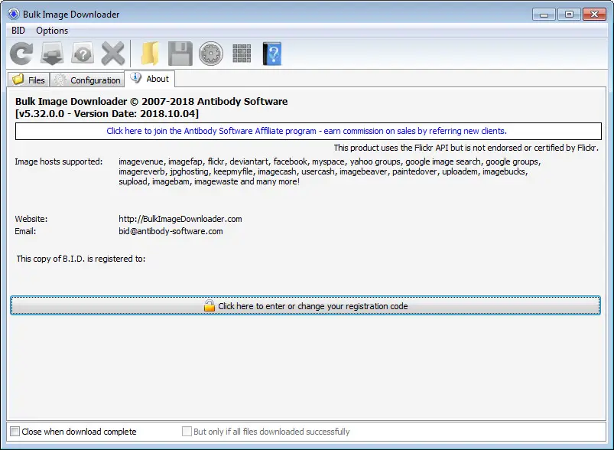
Task: Open the blue help book icon
Action: (x=272, y=54)
